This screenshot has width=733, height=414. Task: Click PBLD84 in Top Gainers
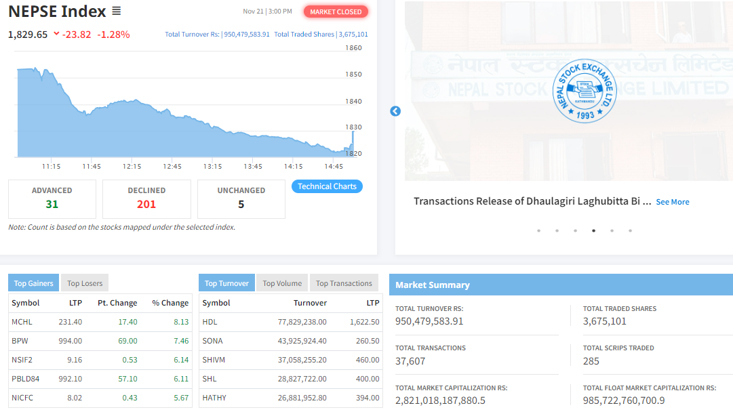coord(26,379)
